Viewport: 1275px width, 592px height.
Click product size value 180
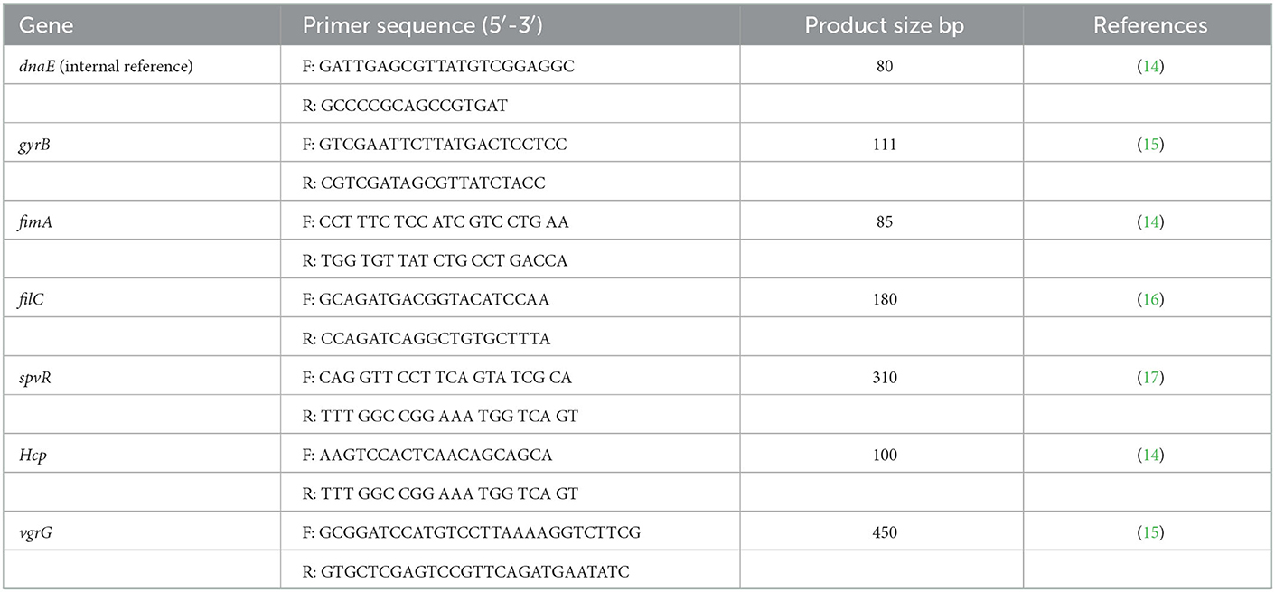[x=885, y=300]
